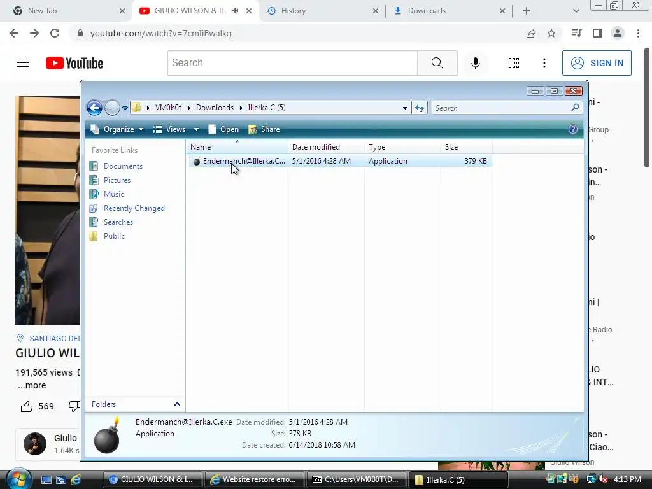Click Explorer's greyed Forward arrow button
Screen dimensions: 652x489
click(112, 108)
